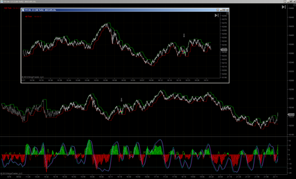Open the 120 Tick window's chart icon menu

click(x=2, y=1)
